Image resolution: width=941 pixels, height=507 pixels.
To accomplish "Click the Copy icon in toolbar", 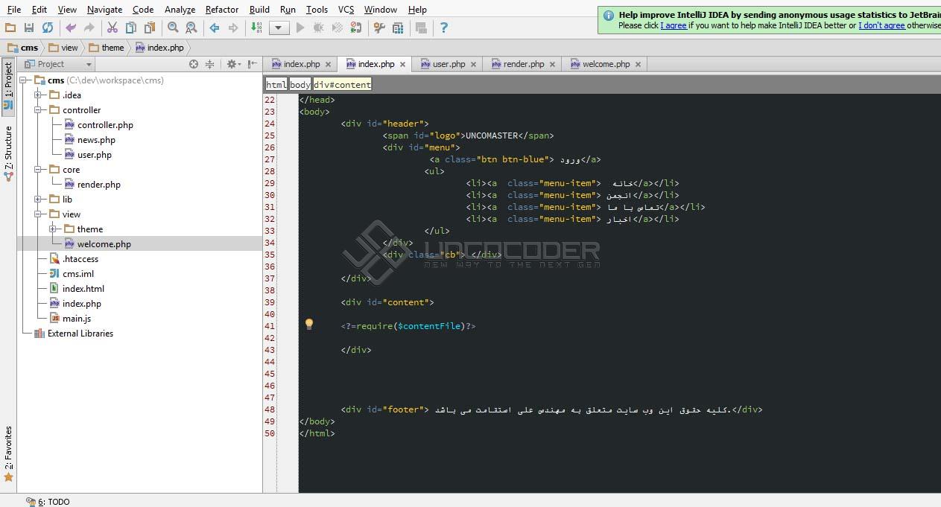I will pos(131,28).
